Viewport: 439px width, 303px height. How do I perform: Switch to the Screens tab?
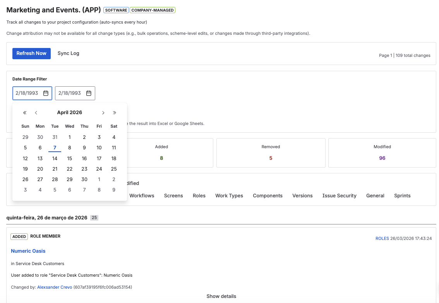click(173, 196)
